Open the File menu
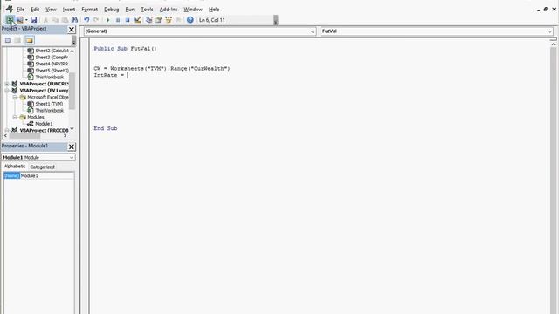The width and height of the screenshot is (559, 314). (x=20, y=10)
